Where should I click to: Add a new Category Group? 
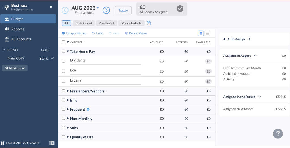(74, 33)
